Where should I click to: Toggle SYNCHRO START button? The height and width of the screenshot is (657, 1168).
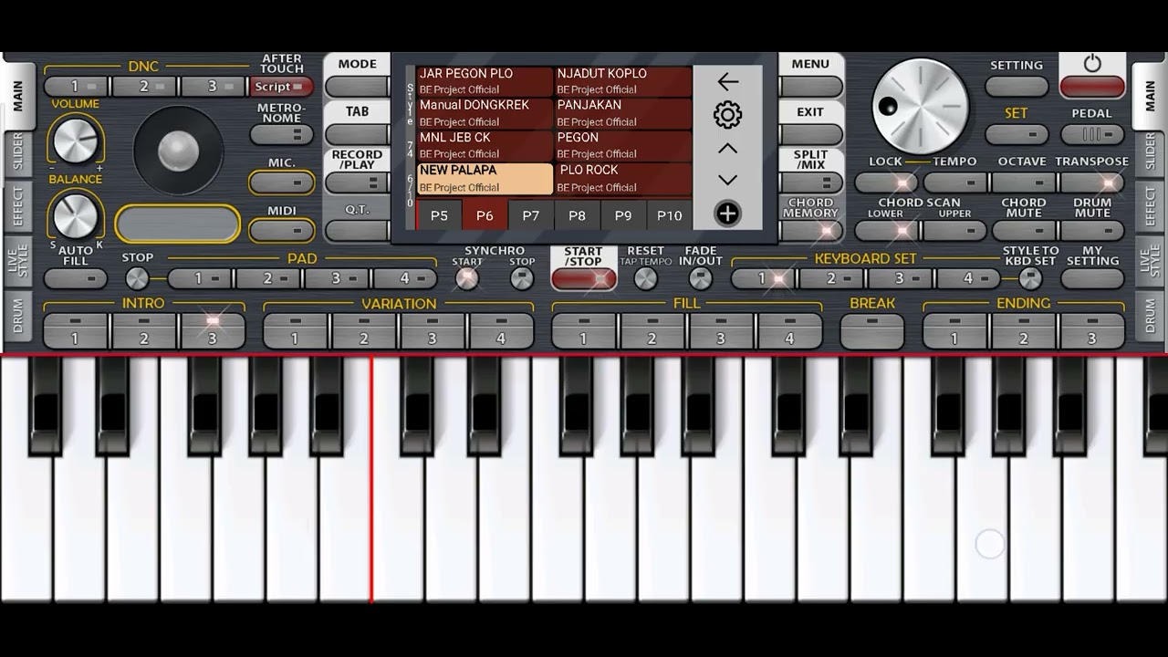point(466,278)
